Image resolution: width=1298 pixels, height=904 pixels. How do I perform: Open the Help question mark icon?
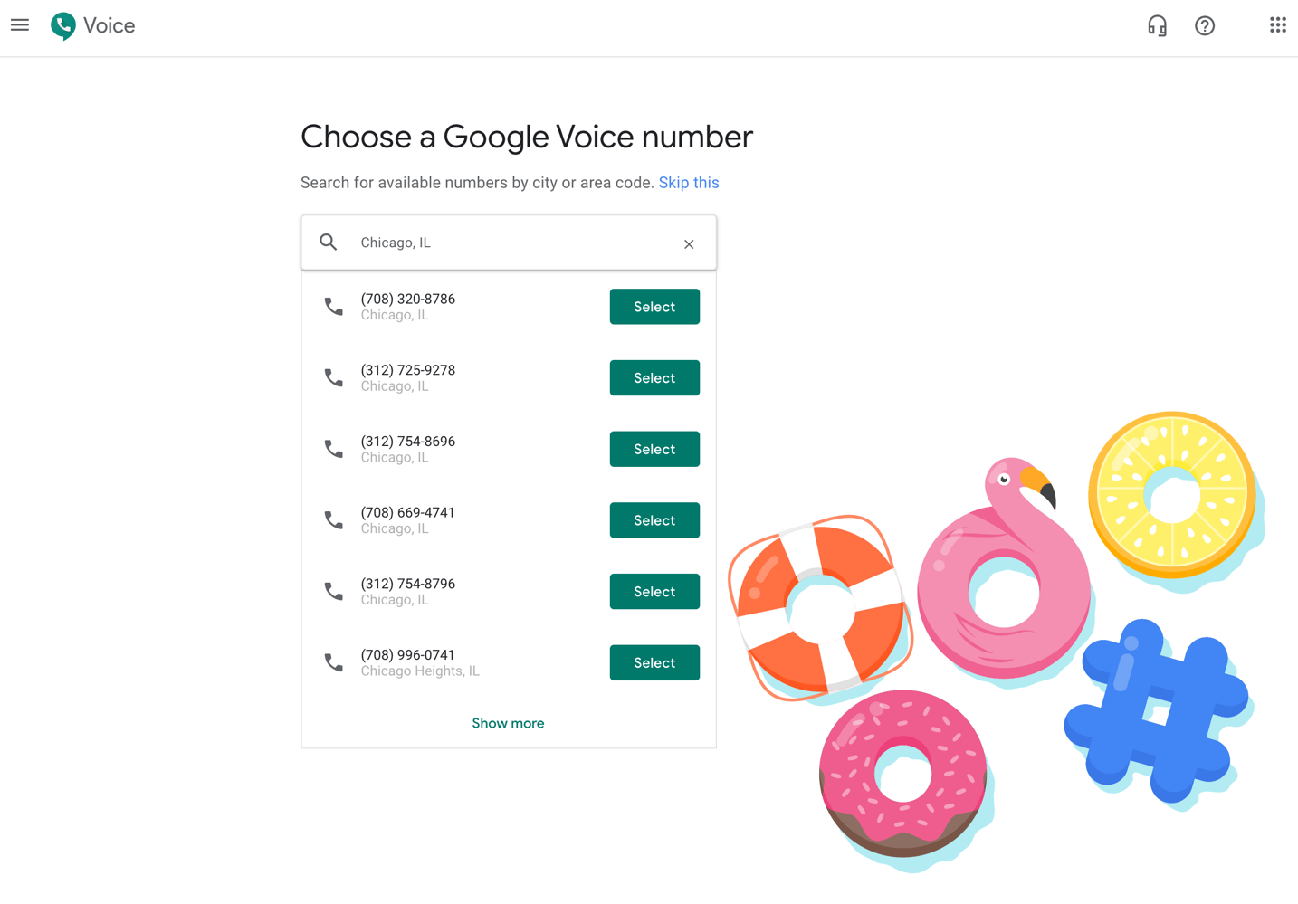(1204, 25)
